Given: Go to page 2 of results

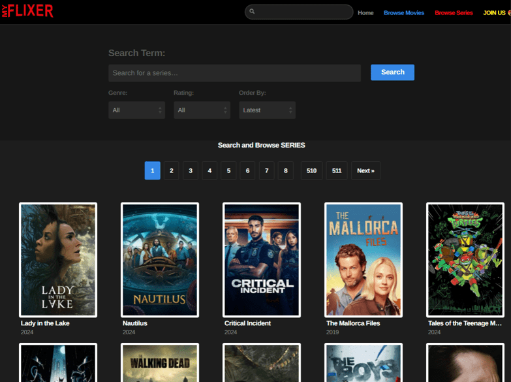Looking at the screenshot, I should coord(172,170).
